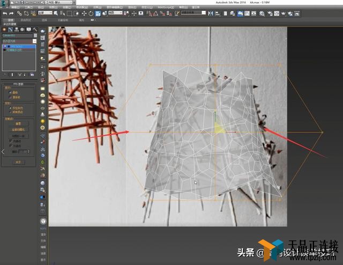This screenshot has height=265, width=343.
Task: Click the 偏移 offset spinner arrows
Action: 29,152
